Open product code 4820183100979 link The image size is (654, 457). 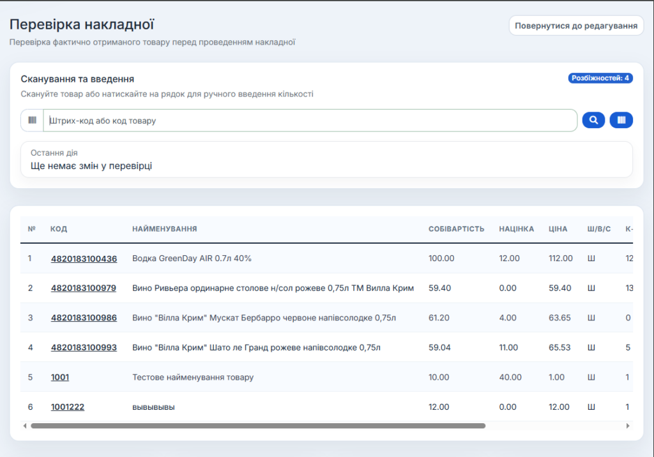(84, 288)
